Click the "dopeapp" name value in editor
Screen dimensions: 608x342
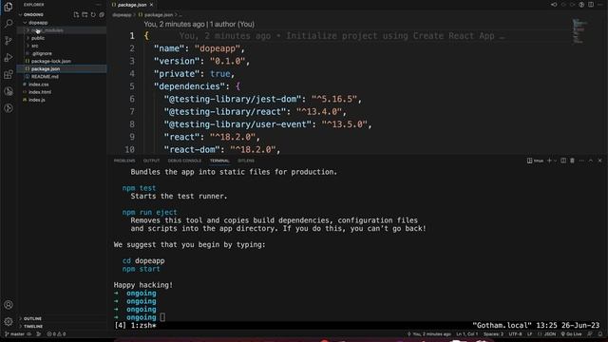pos(218,48)
